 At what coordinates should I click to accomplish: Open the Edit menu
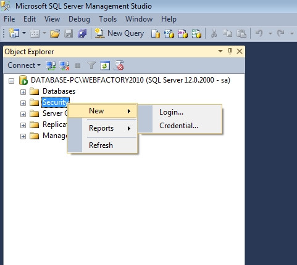coord(30,19)
